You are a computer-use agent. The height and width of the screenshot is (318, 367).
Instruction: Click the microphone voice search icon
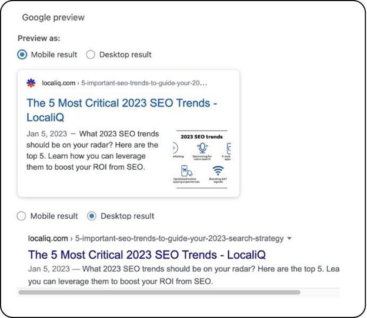203,148
